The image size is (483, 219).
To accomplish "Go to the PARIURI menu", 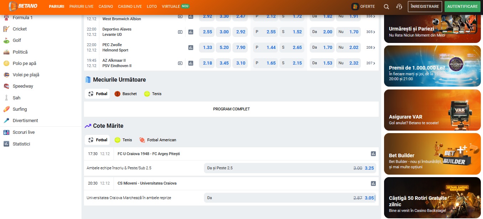I will tap(57, 7).
